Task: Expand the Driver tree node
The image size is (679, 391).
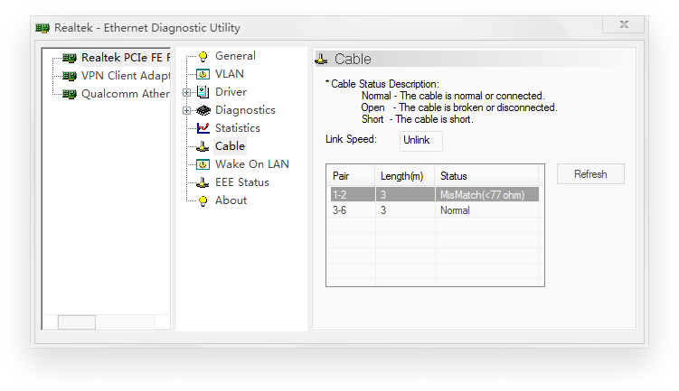Action: coord(186,93)
